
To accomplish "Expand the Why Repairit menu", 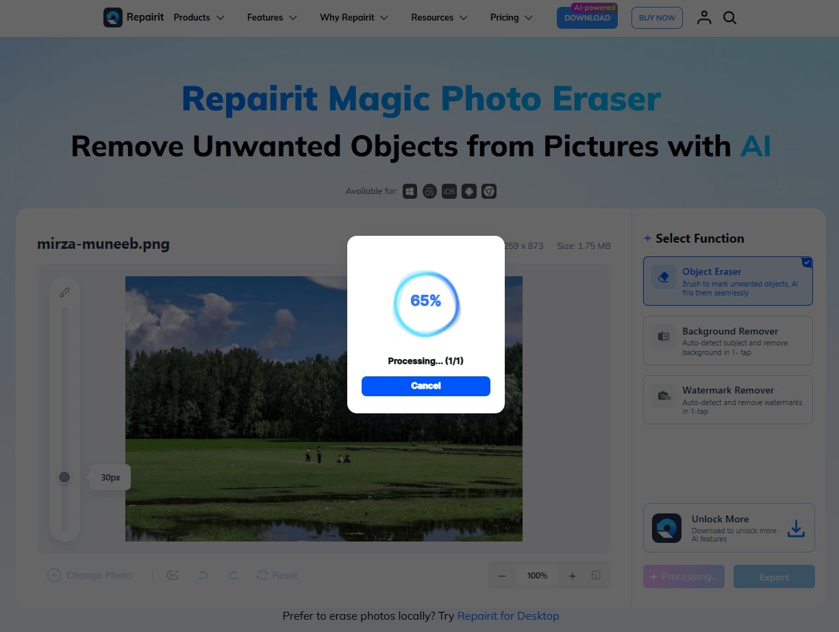I will pos(354,18).
